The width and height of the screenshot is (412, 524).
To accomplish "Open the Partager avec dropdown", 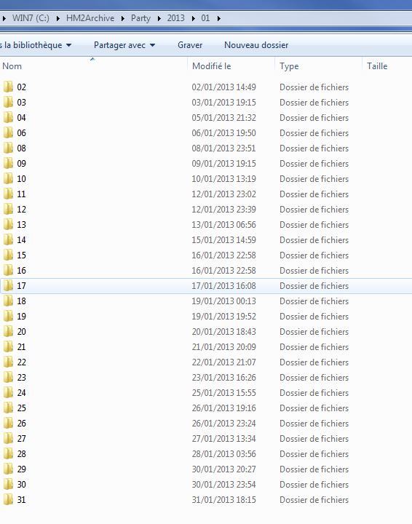I will (x=124, y=45).
